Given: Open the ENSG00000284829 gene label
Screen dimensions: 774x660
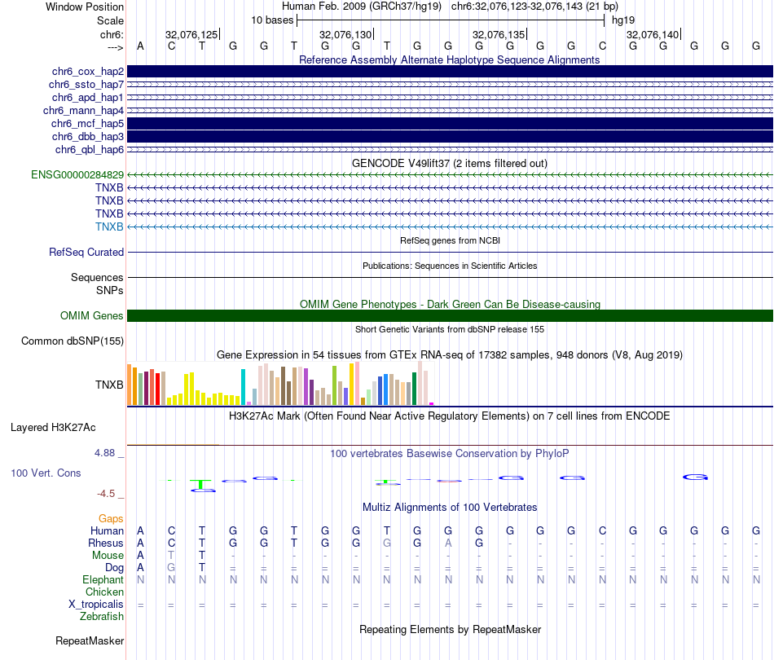Looking at the screenshot, I should pyautogui.click(x=77, y=175).
